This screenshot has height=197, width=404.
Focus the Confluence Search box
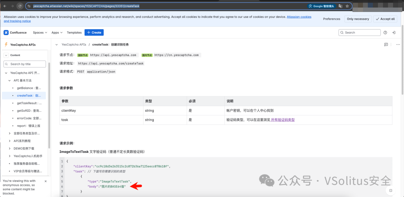359,33
